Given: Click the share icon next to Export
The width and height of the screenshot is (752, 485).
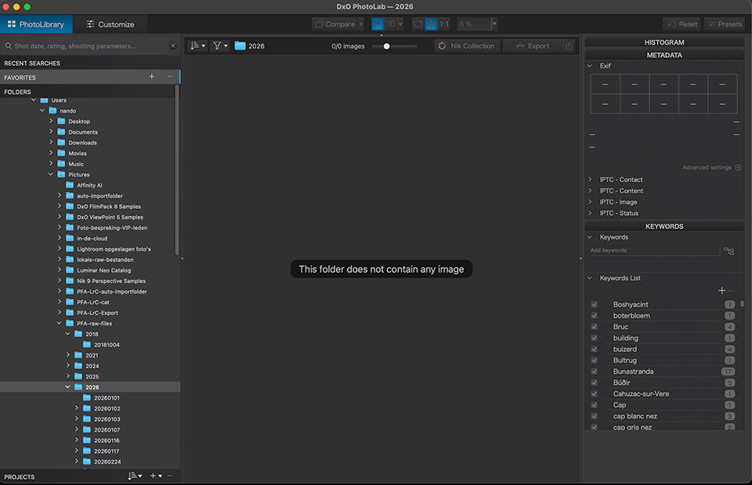Looking at the screenshot, I should pos(569,46).
